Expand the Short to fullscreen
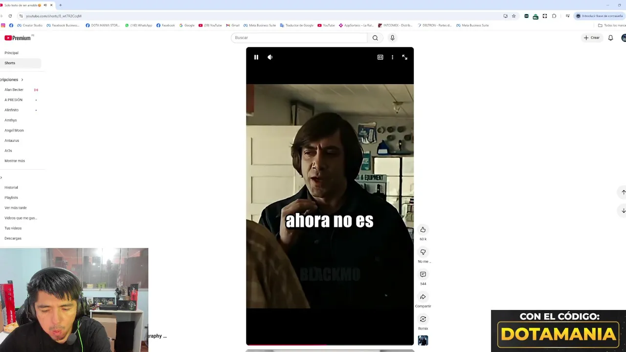The width and height of the screenshot is (626, 352). pos(404,57)
